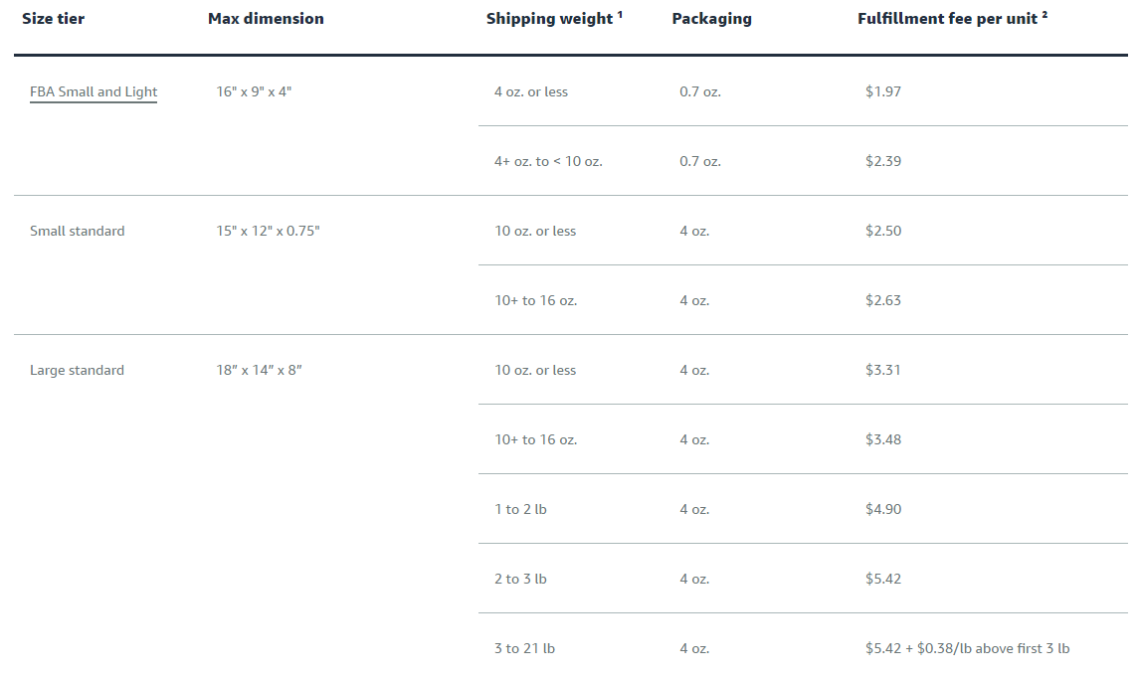Image resolution: width=1140 pixels, height=679 pixels.
Task: Click the 15" x 12" x 0.75" dimension
Action: (268, 231)
